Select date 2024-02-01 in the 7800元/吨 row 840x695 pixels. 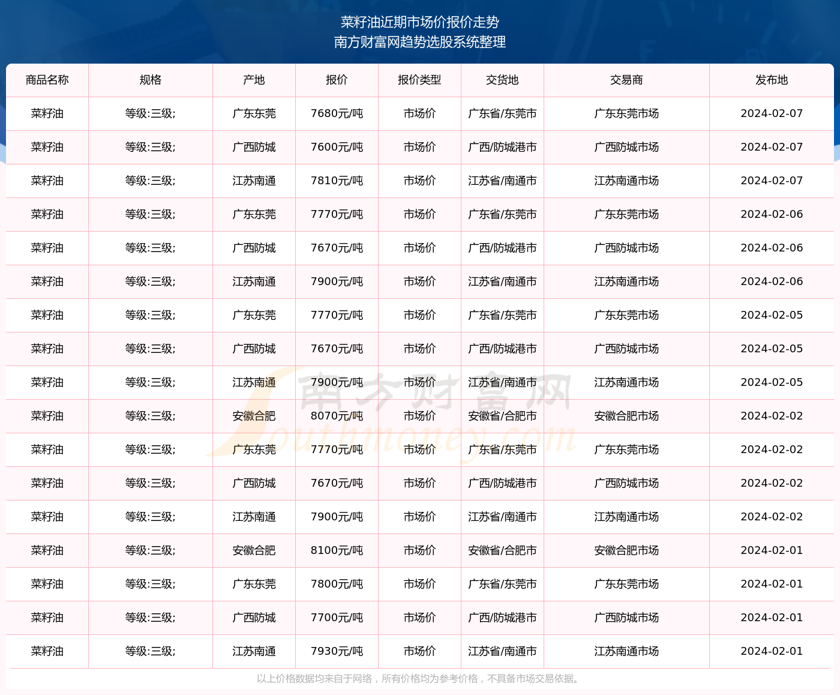tap(772, 584)
